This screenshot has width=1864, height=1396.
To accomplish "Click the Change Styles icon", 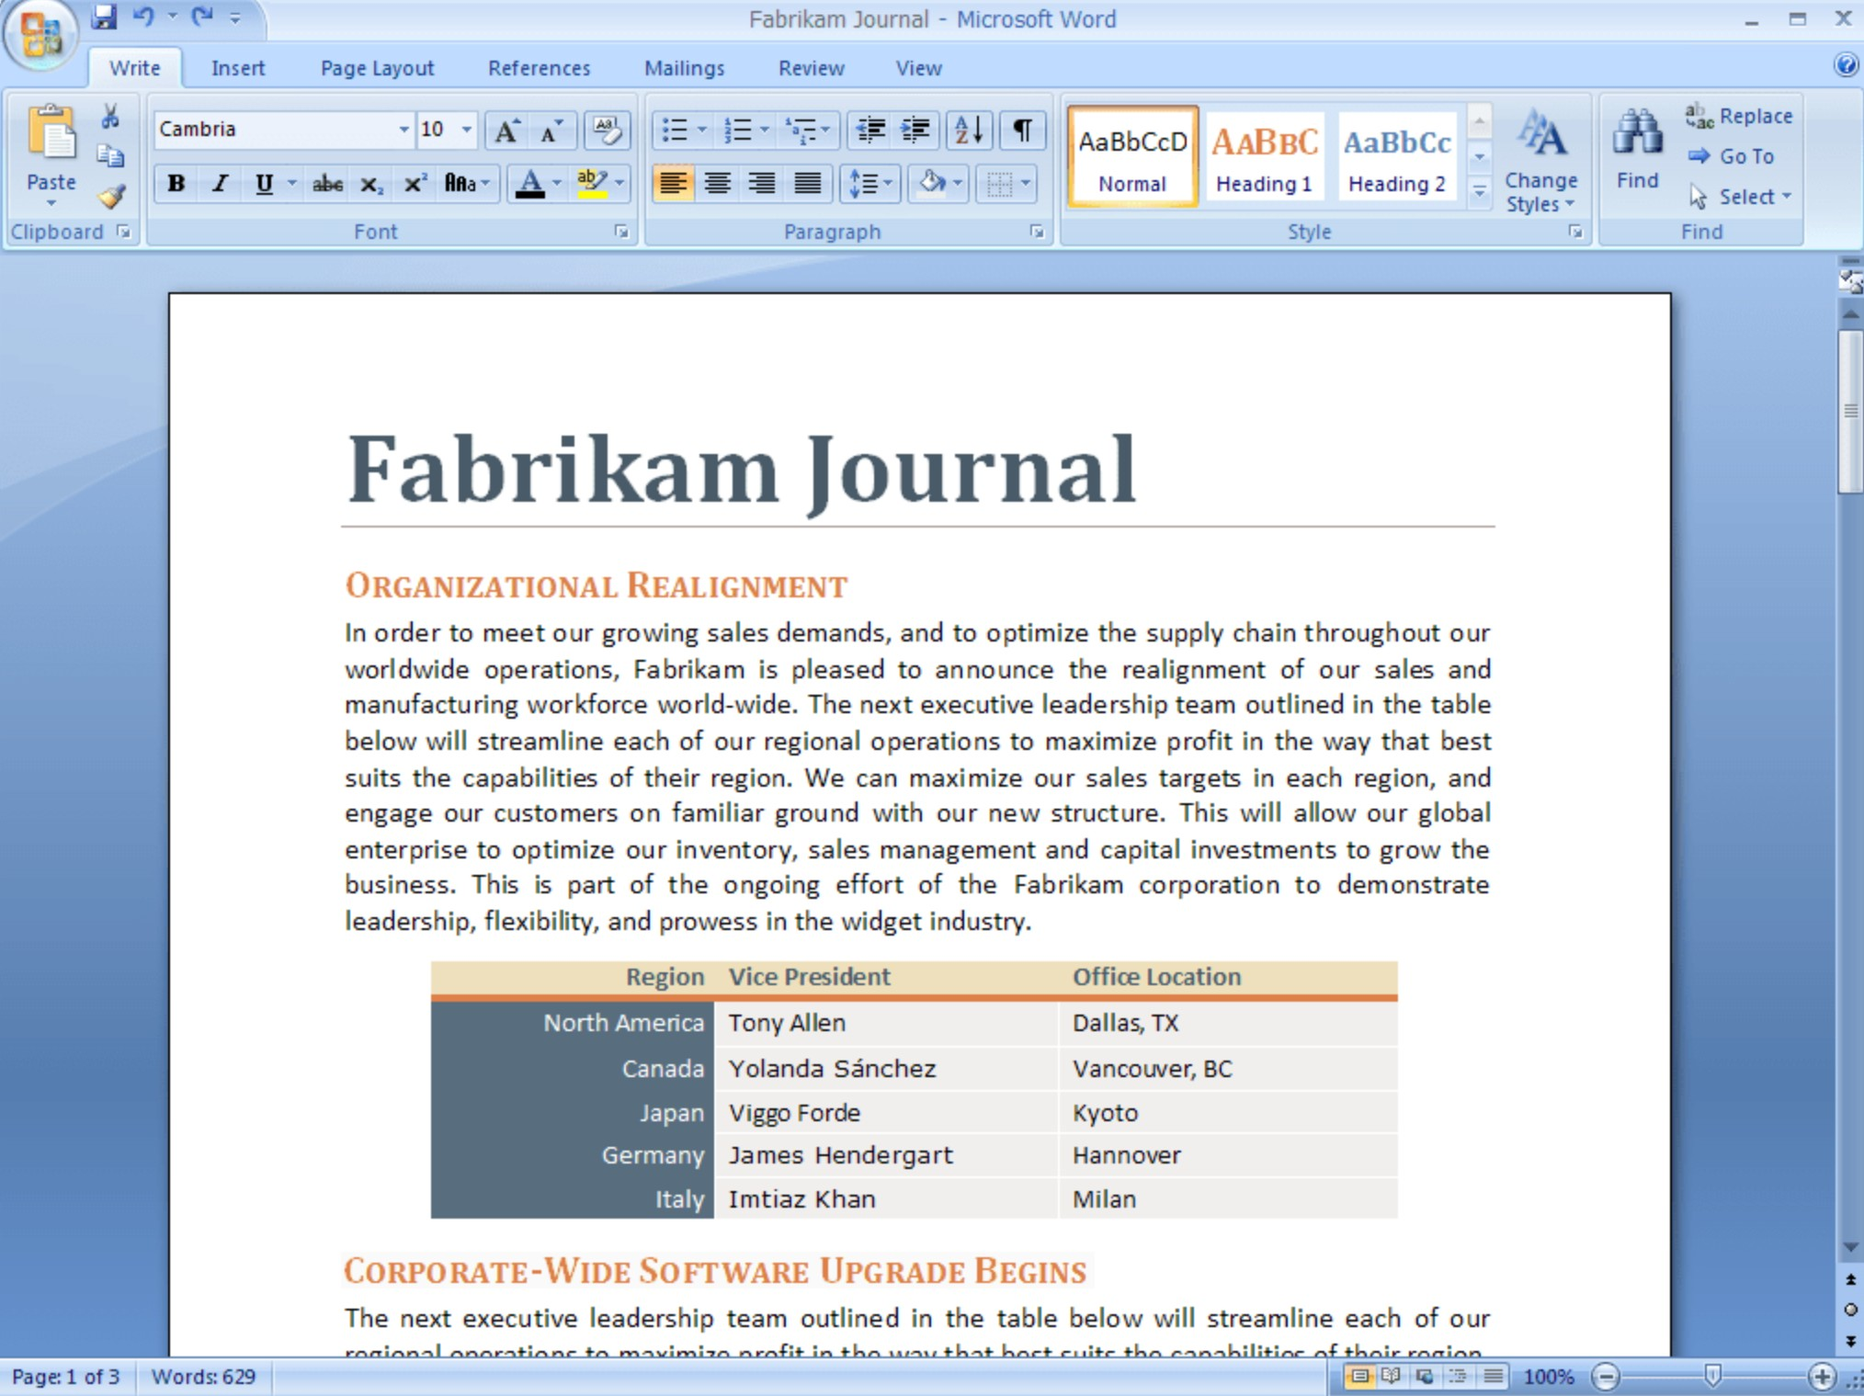I will (1541, 134).
